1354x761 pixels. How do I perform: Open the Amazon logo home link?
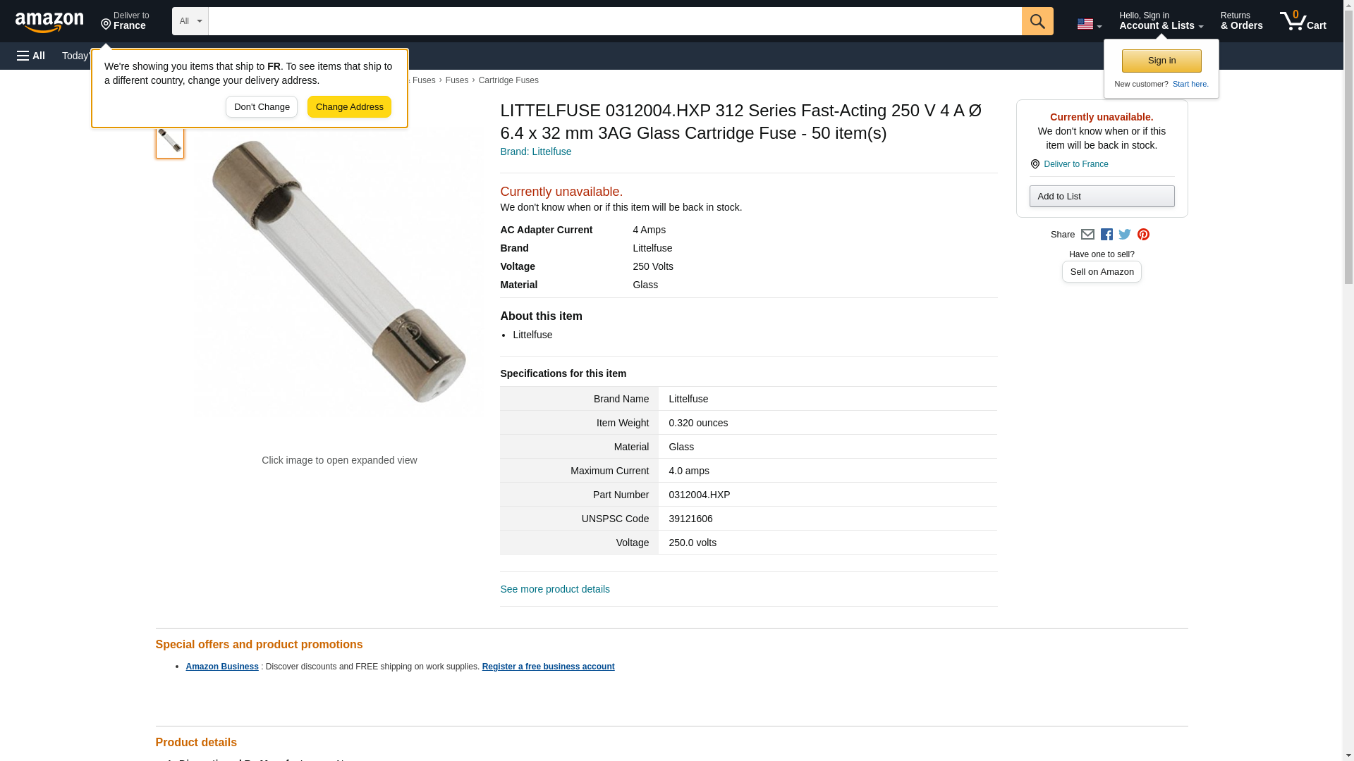pos(49,22)
